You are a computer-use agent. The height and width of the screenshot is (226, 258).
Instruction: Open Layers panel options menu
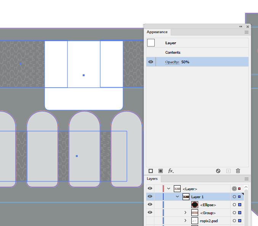tap(246, 179)
